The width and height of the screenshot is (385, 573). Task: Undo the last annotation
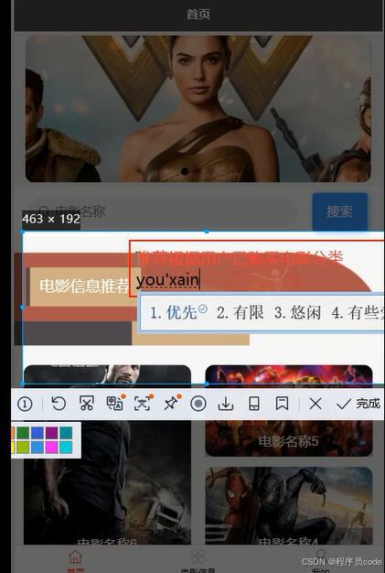(x=59, y=404)
